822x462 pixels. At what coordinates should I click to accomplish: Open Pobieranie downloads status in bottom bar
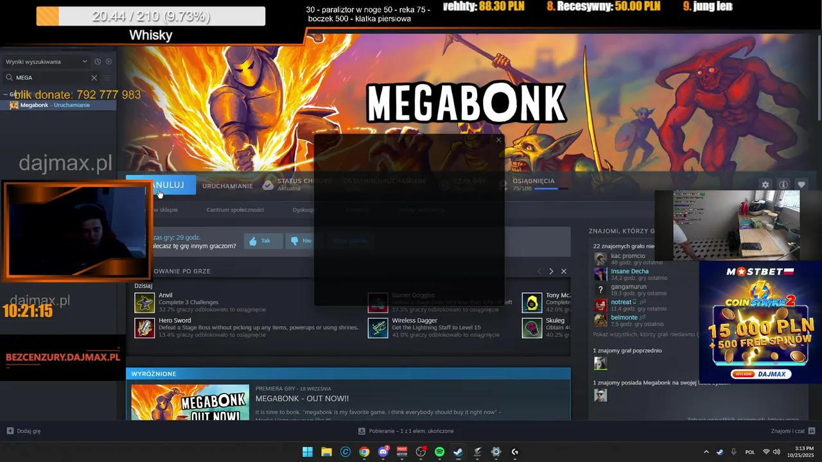pyautogui.click(x=406, y=431)
